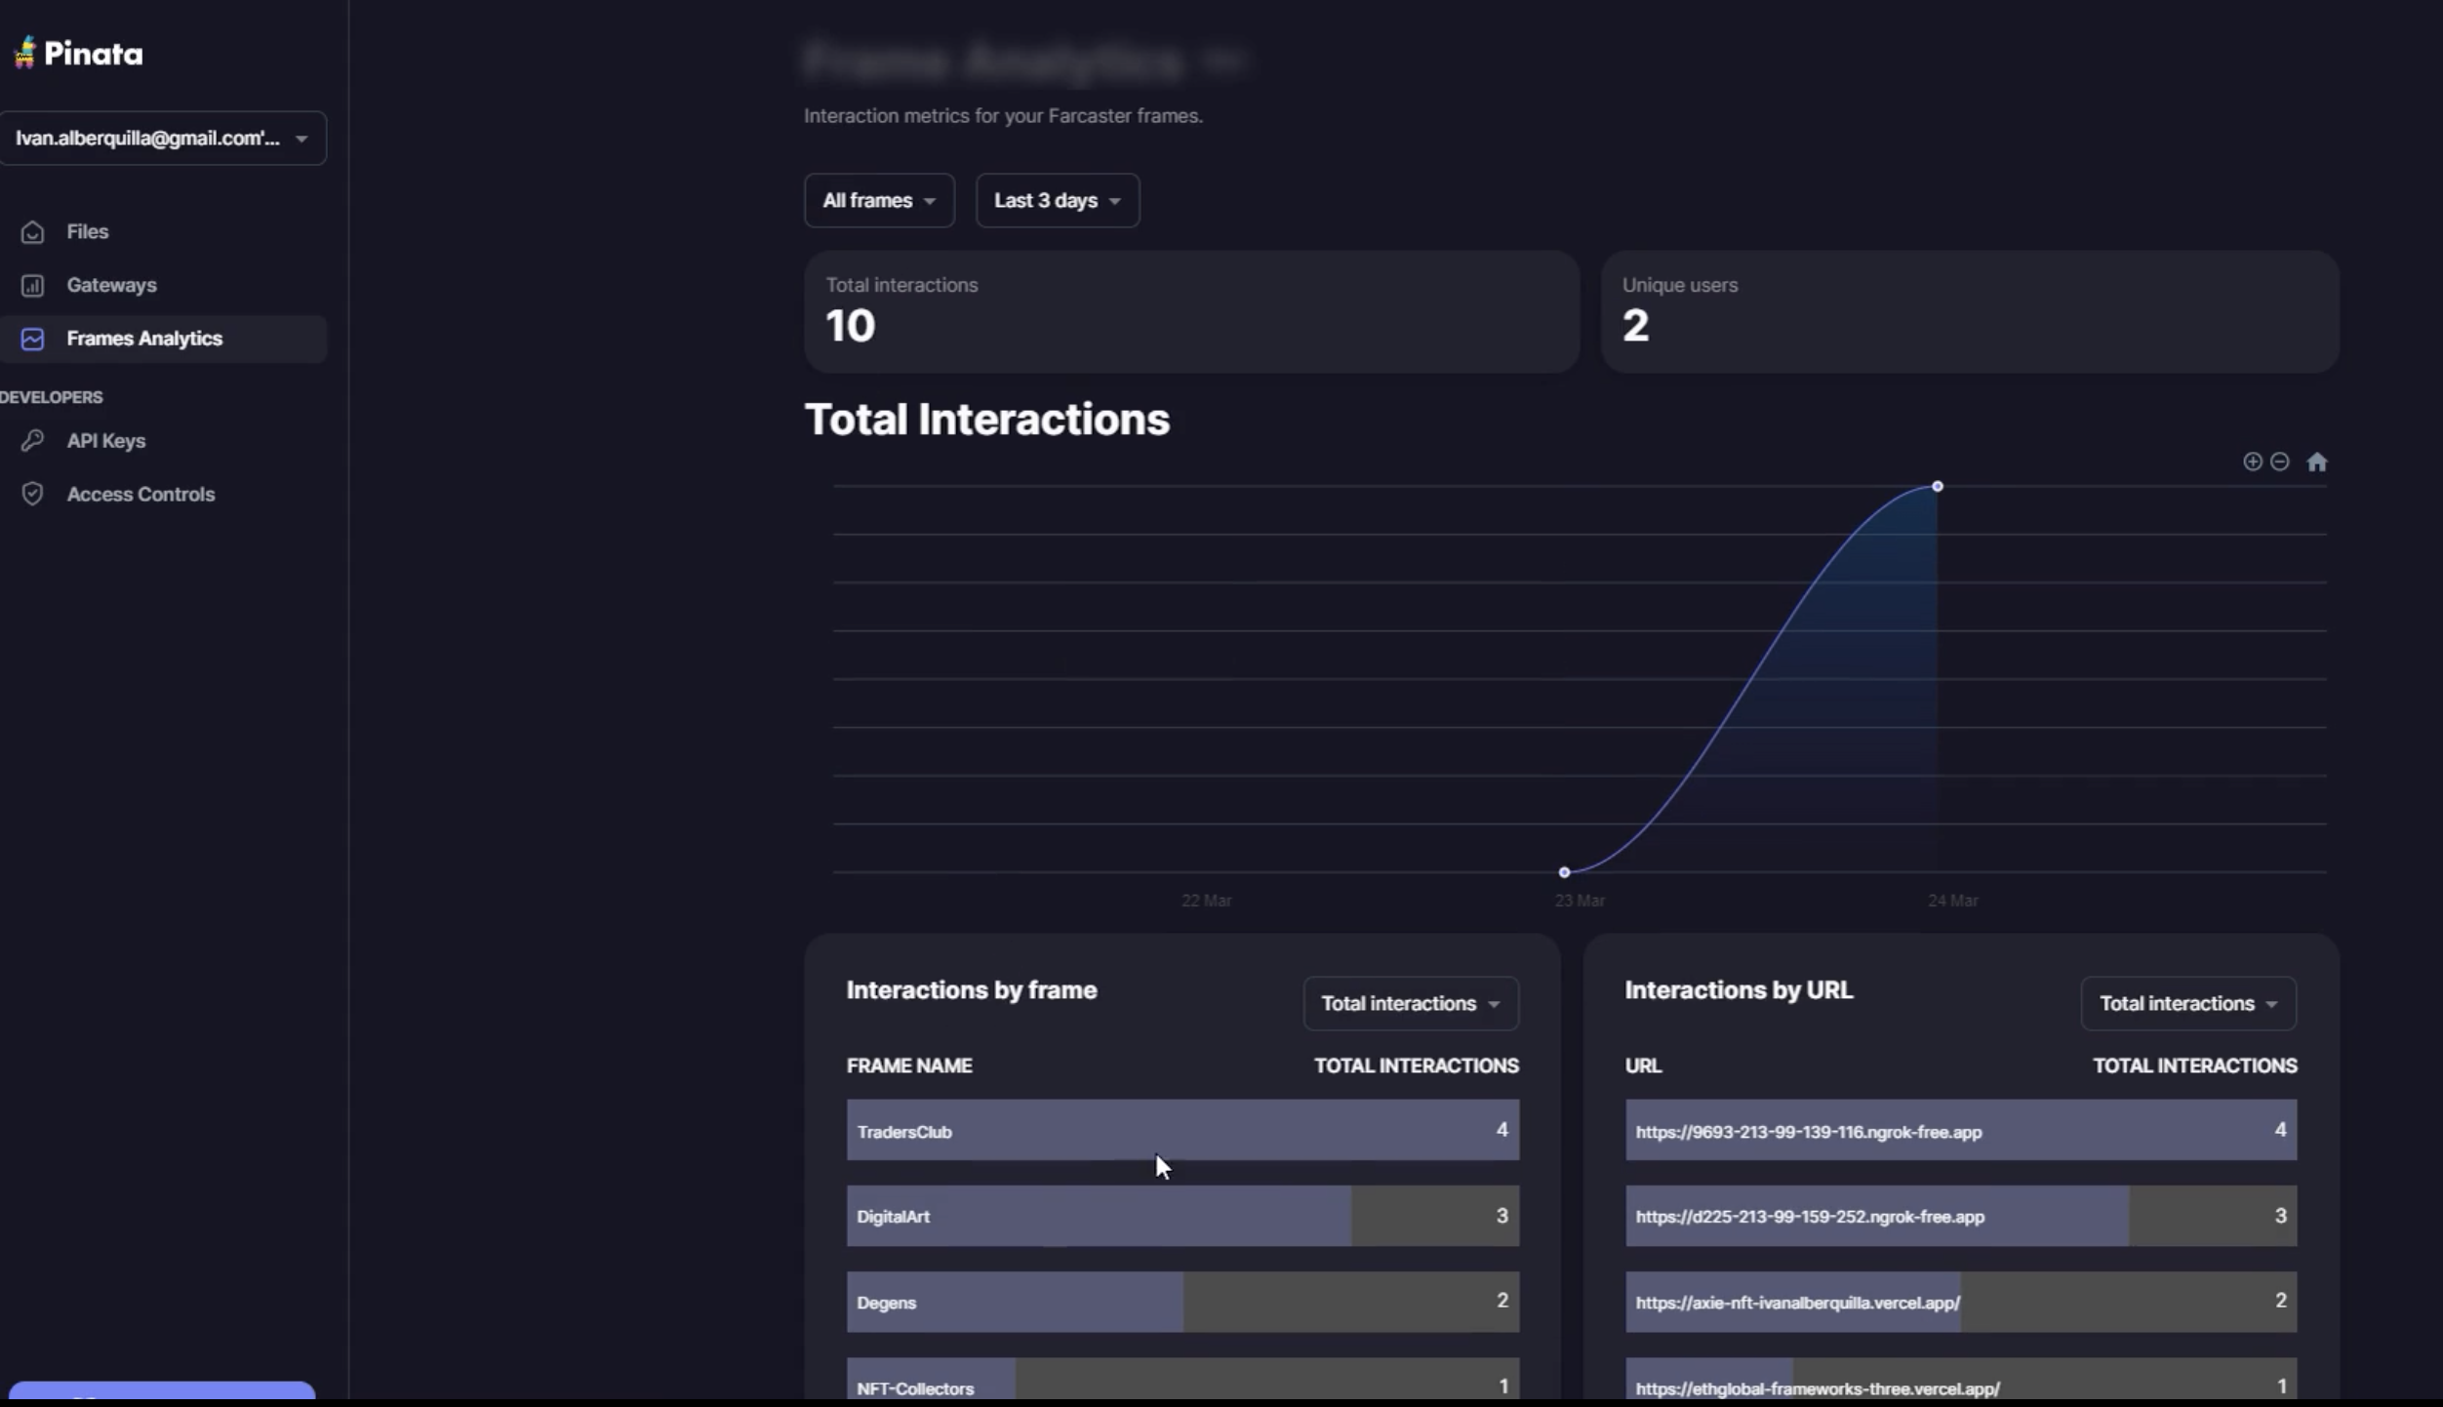Screen dimensions: 2443x1407
Task: Expand the All frames dropdown filter
Action: click(877, 200)
